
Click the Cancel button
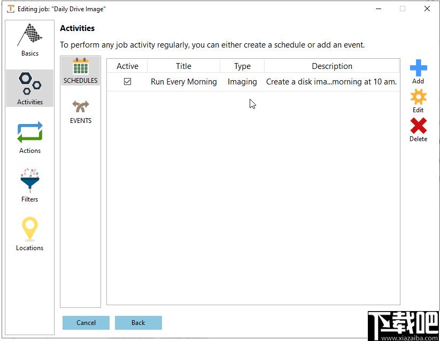click(86, 323)
